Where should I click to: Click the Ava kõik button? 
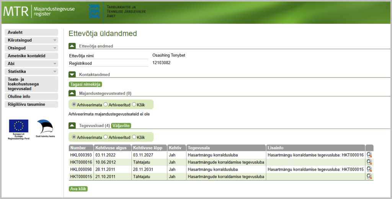(78, 189)
